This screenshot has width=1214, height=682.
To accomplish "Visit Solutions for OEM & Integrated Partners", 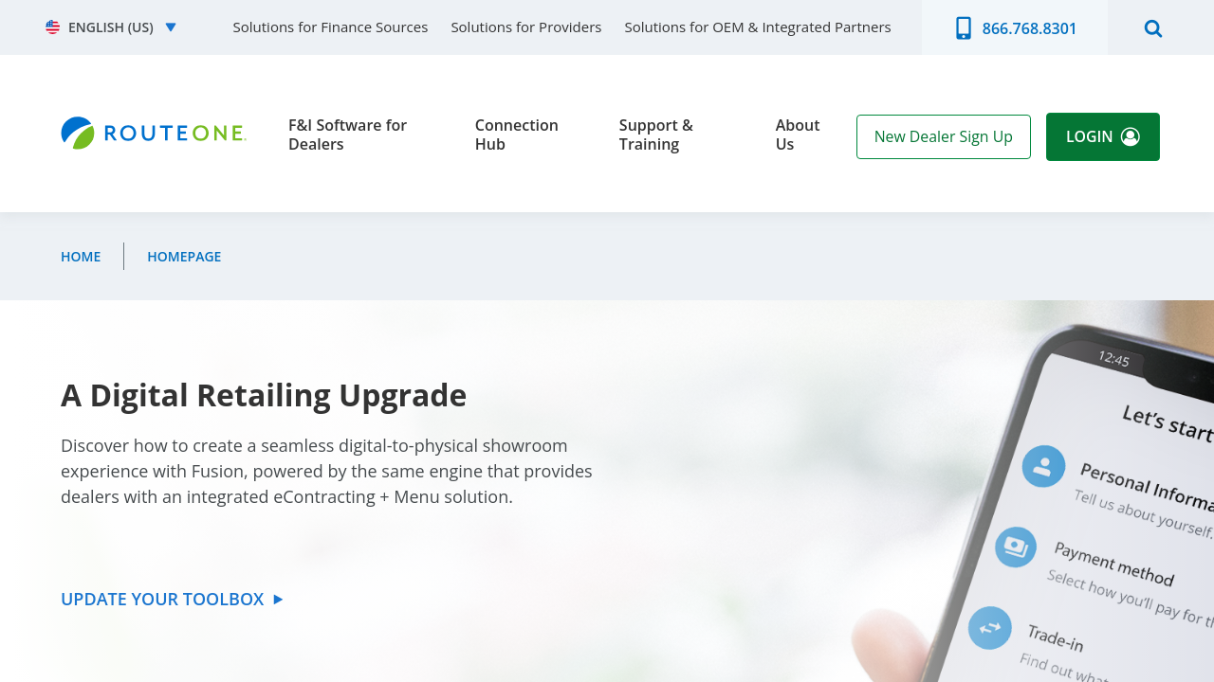I will click(x=758, y=27).
